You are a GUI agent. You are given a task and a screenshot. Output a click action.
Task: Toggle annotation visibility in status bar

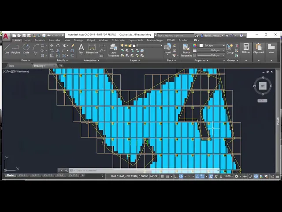click(x=211, y=176)
